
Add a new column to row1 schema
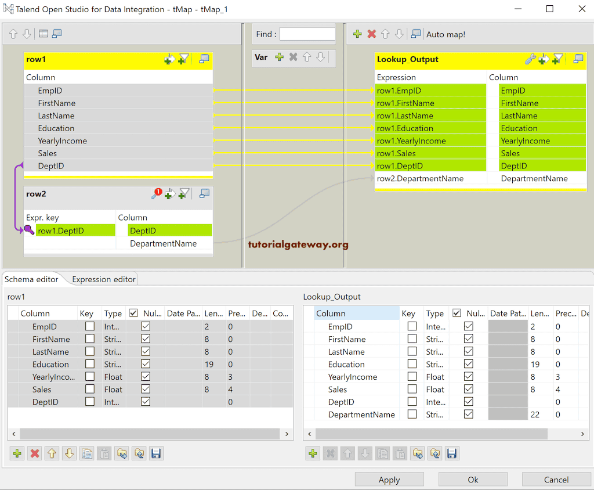pos(17,453)
